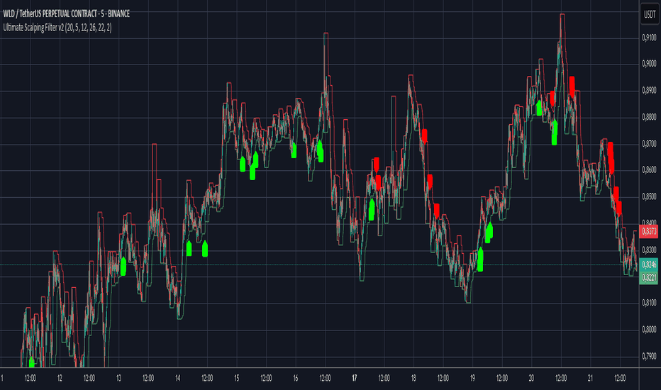Image resolution: width=661 pixels, height=390 pixels.
Task: Select the 0,8100 price axis label
Action: tap(649, 303)
